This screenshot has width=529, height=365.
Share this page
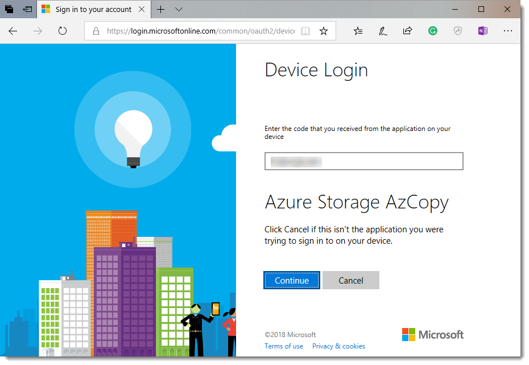click(x=407, y=31)
